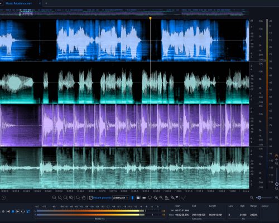Select the Harmonics selection tool
This screenshot has height=223, width=279.
(167, 198)
